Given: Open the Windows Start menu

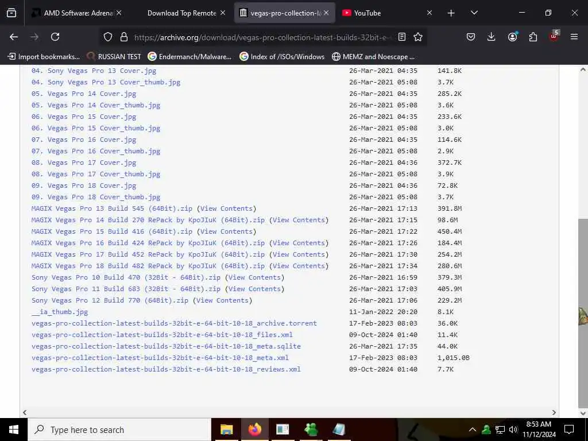Looking at the screenshot, I should pos(14,430).
